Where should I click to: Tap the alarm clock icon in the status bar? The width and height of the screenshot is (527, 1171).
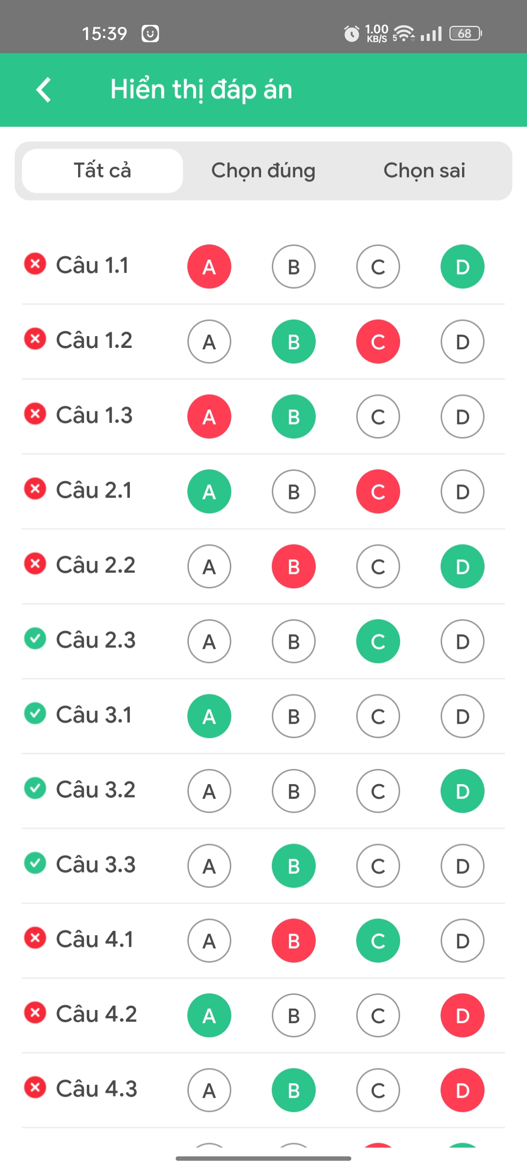(x=351, y=34)
